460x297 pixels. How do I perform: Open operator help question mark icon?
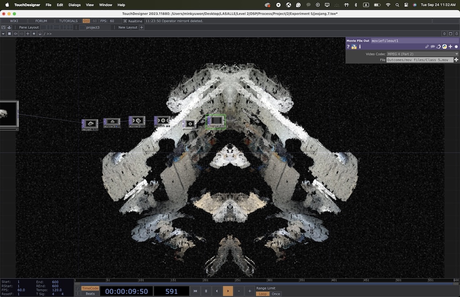point(348,47)
